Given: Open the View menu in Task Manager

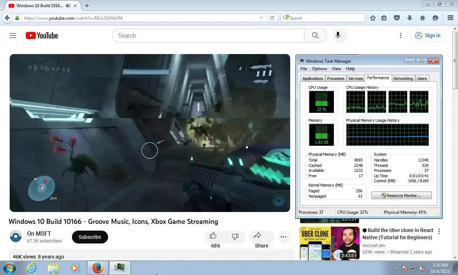Looking at the screenshot, I should tap(336, 69).
